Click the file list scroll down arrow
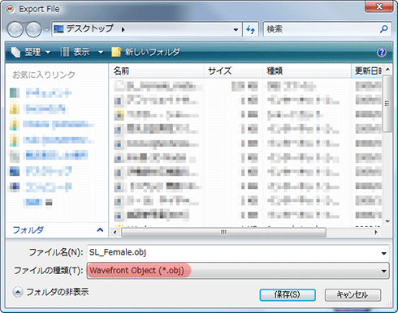Image resolution: width=398 pixels, height=313 pixels. tap(387, 221)
